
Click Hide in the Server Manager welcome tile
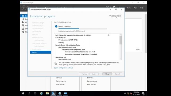tap(138, 49)
